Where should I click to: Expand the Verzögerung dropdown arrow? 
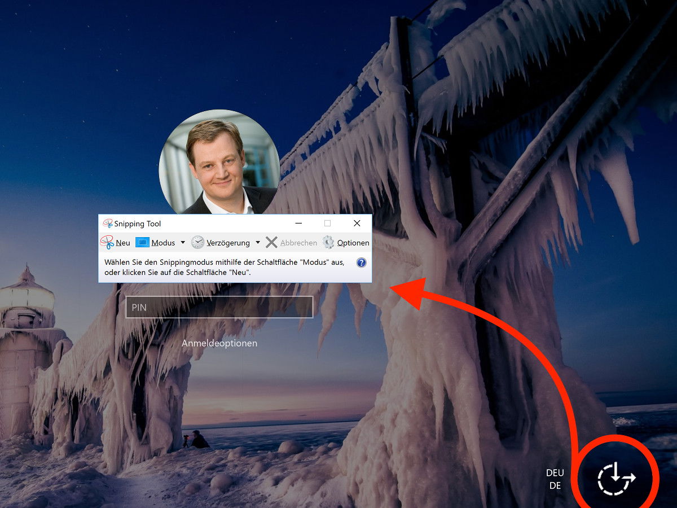click(x=258, y=243)
